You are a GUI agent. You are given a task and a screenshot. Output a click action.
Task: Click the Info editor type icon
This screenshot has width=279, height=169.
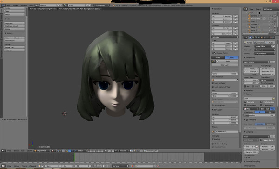coord(3,5)
